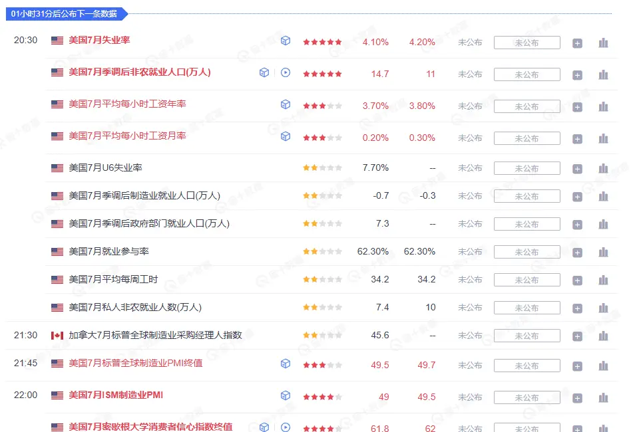
Task: Open 美国7月季调后制造业就业人口(万人) link
Action: click(x=144, y=195)
